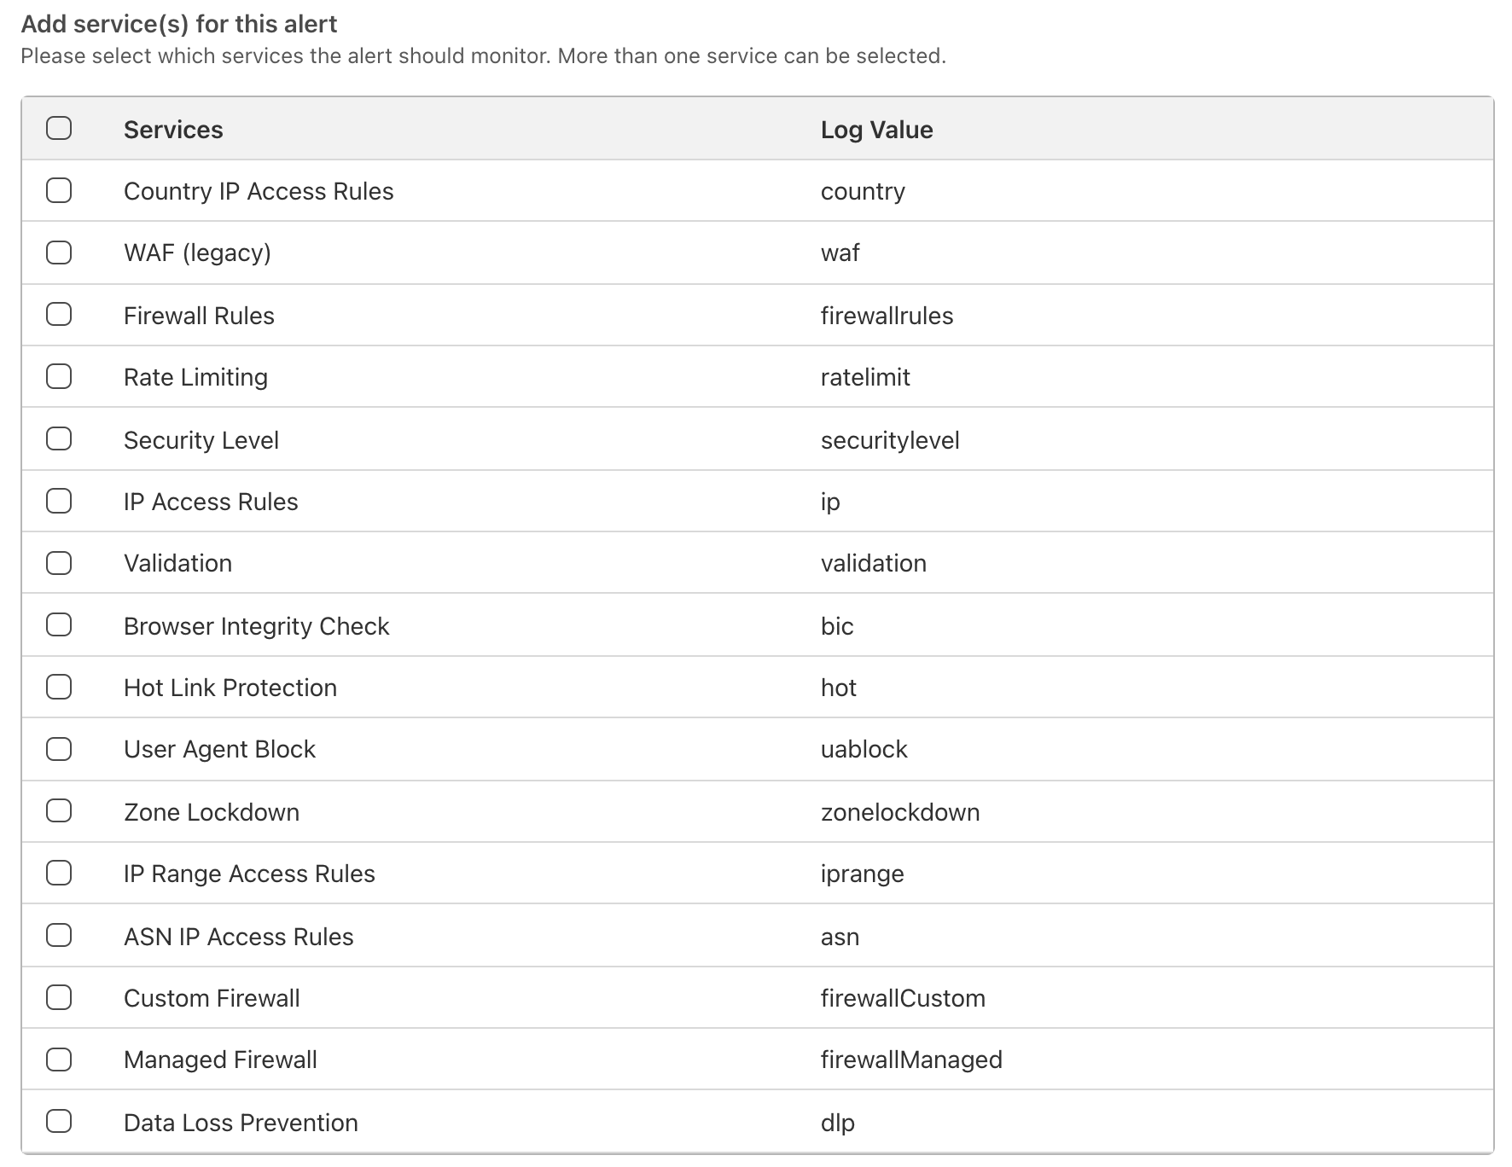This screenshot has width=1512, height=1167.
Task: Enable the User Agent Block checkbox
Action: 59,749
